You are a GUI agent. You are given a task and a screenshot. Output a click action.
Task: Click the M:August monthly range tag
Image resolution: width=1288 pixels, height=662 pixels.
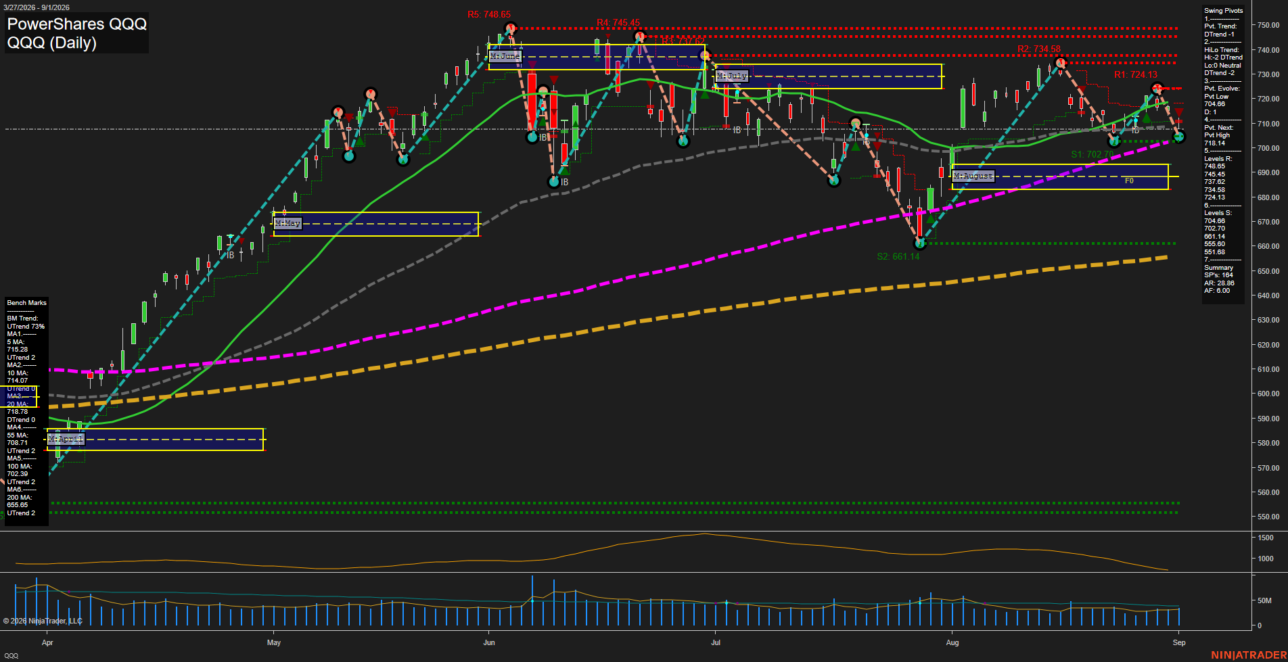pos(973,176)
